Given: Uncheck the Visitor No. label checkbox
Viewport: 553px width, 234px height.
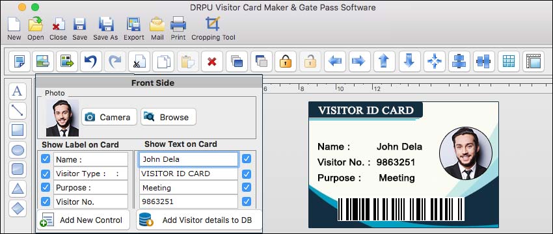Looking at the screenshot, I should click(x=46, y=201).
